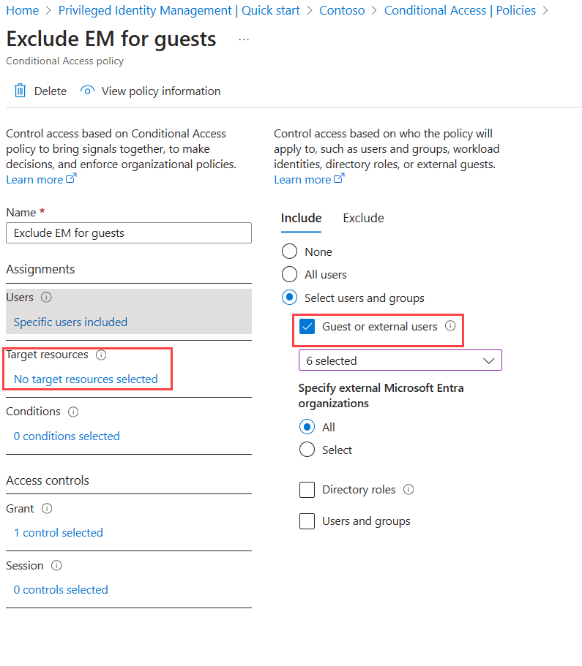
Task: Uncheck the Guest or external users checkbox
Action: (x=307, y=326)
